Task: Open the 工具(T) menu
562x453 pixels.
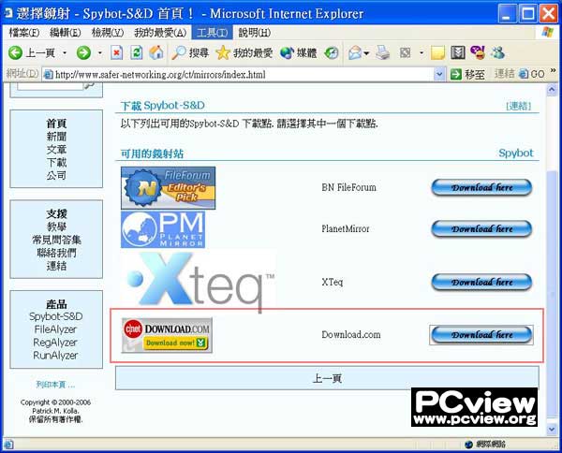Action: click(x=213, y=33)
